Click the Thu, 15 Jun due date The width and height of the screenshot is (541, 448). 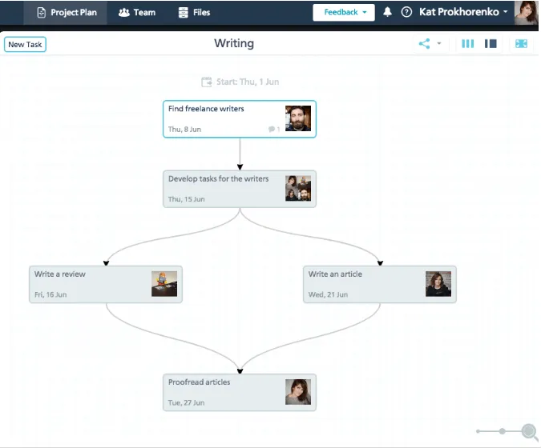click(186, 199)
